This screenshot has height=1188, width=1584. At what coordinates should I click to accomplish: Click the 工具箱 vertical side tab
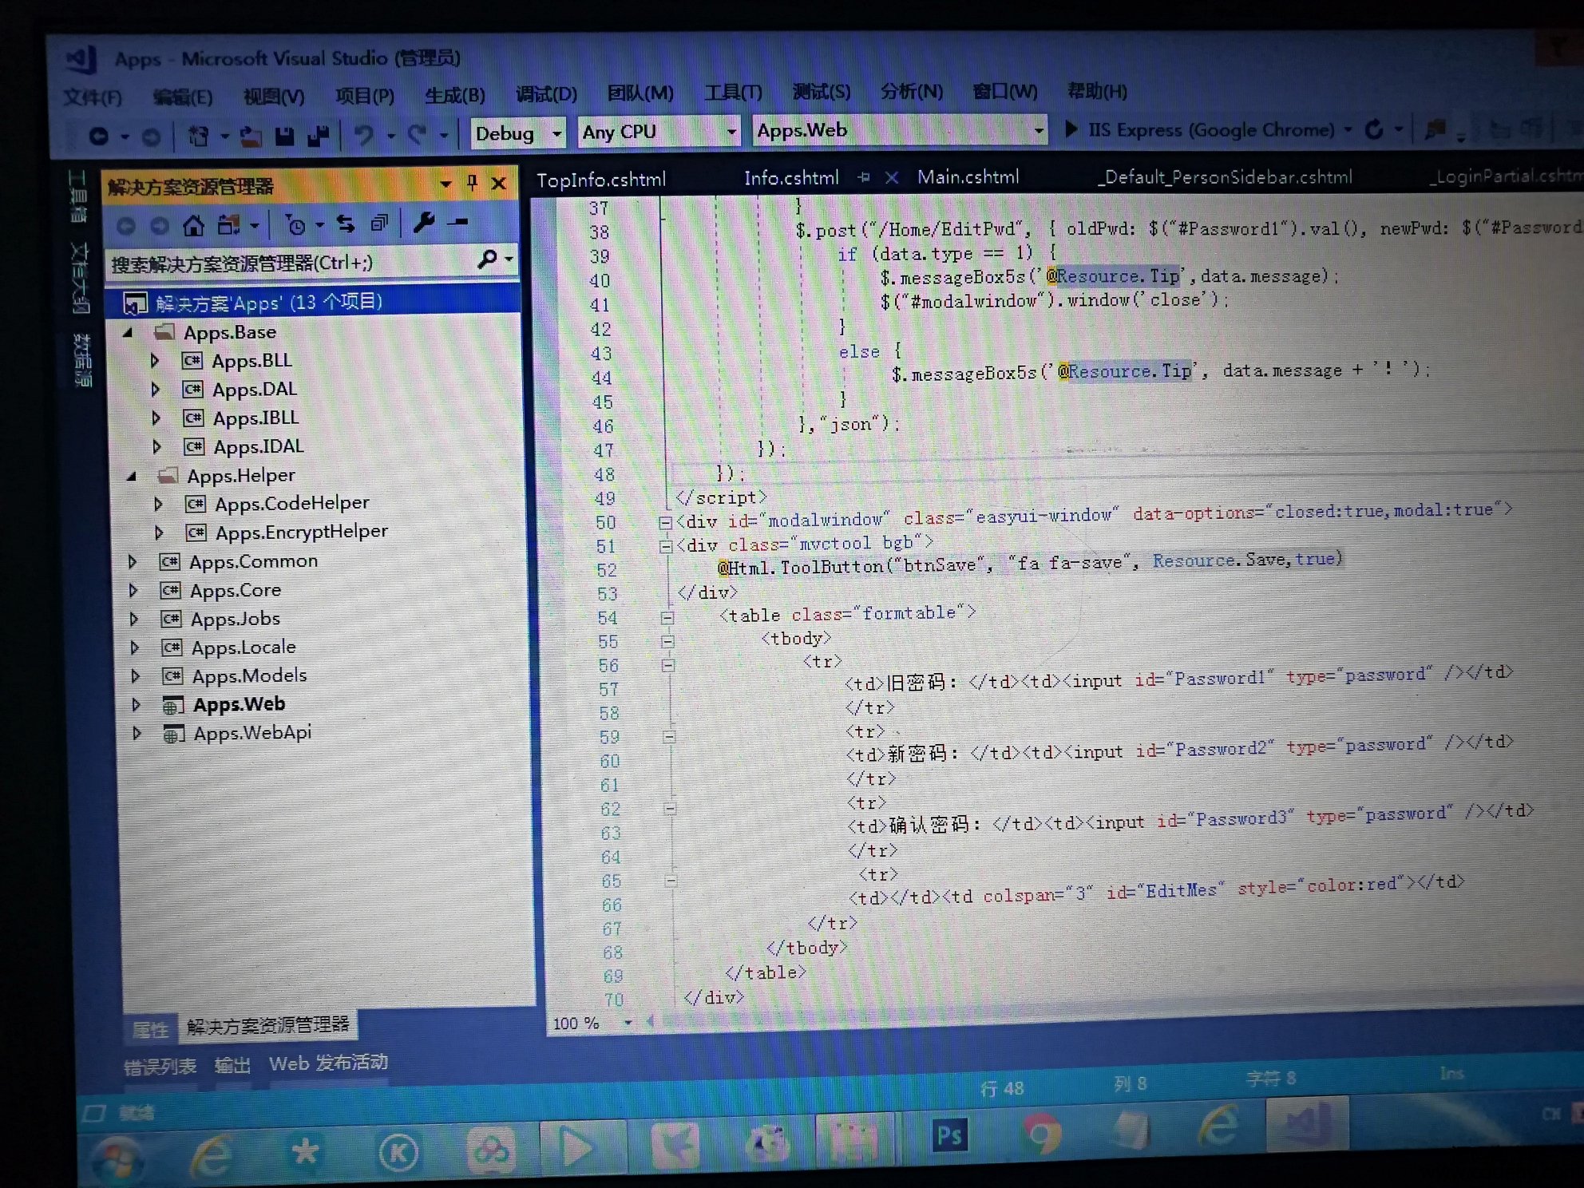point(77,196)
